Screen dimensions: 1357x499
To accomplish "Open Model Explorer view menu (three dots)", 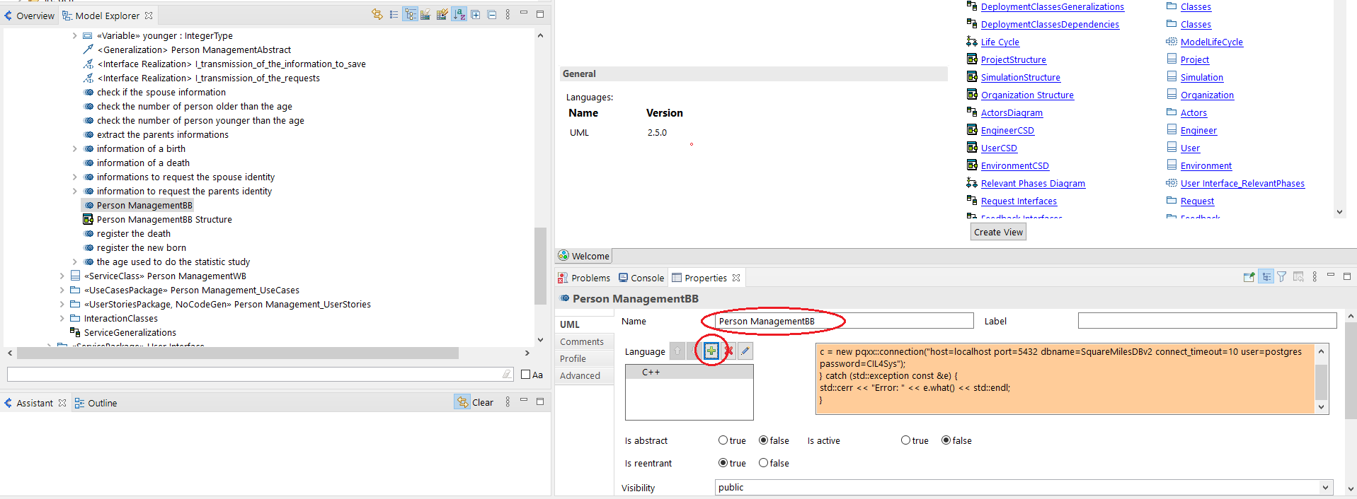I will point(508,14).
